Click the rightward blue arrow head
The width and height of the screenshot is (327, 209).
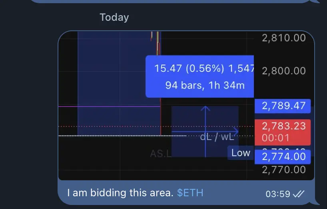235,131
